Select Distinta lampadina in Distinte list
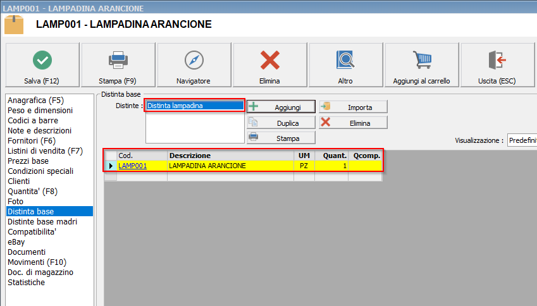 click(x=194, y=106)
